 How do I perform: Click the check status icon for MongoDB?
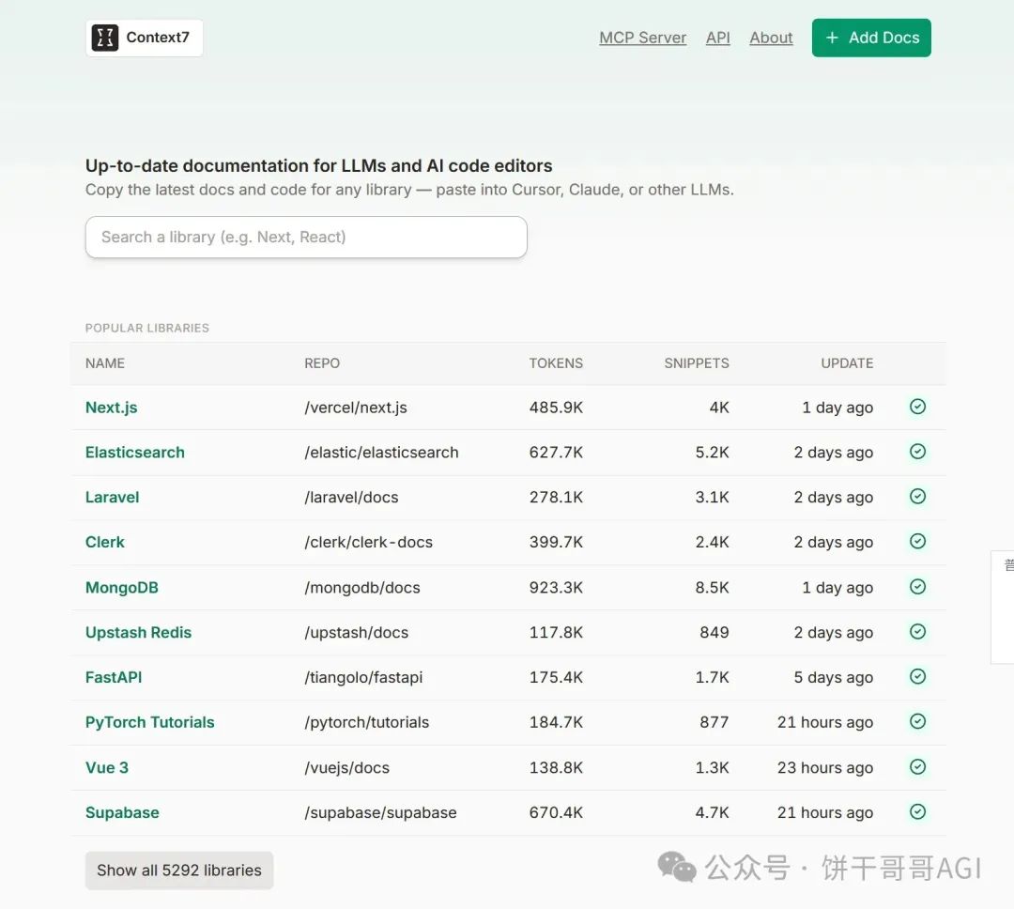[x=917, y=587]
